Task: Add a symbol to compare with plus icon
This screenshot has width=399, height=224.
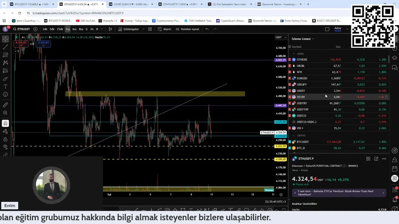Action: pos(35,29)
